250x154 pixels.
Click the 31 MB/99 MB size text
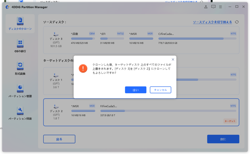point(107,43)
